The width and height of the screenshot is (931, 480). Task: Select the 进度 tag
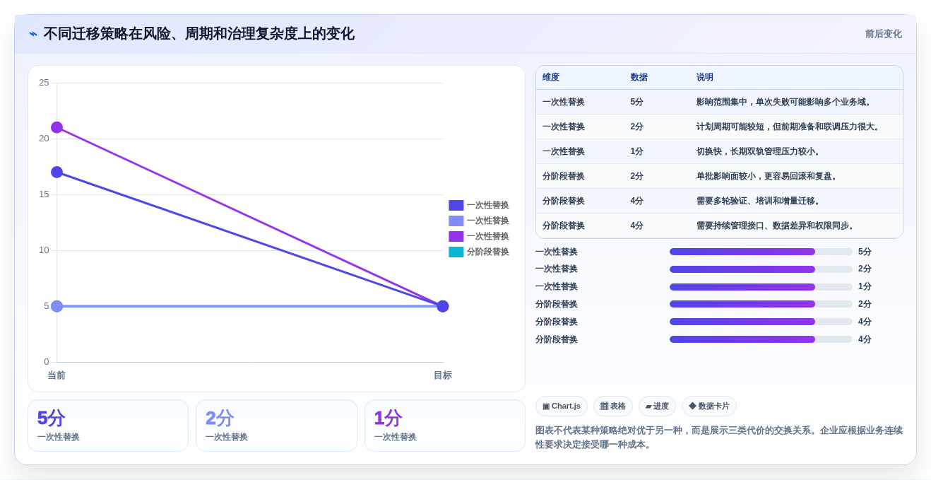click(x=657, y=406)
